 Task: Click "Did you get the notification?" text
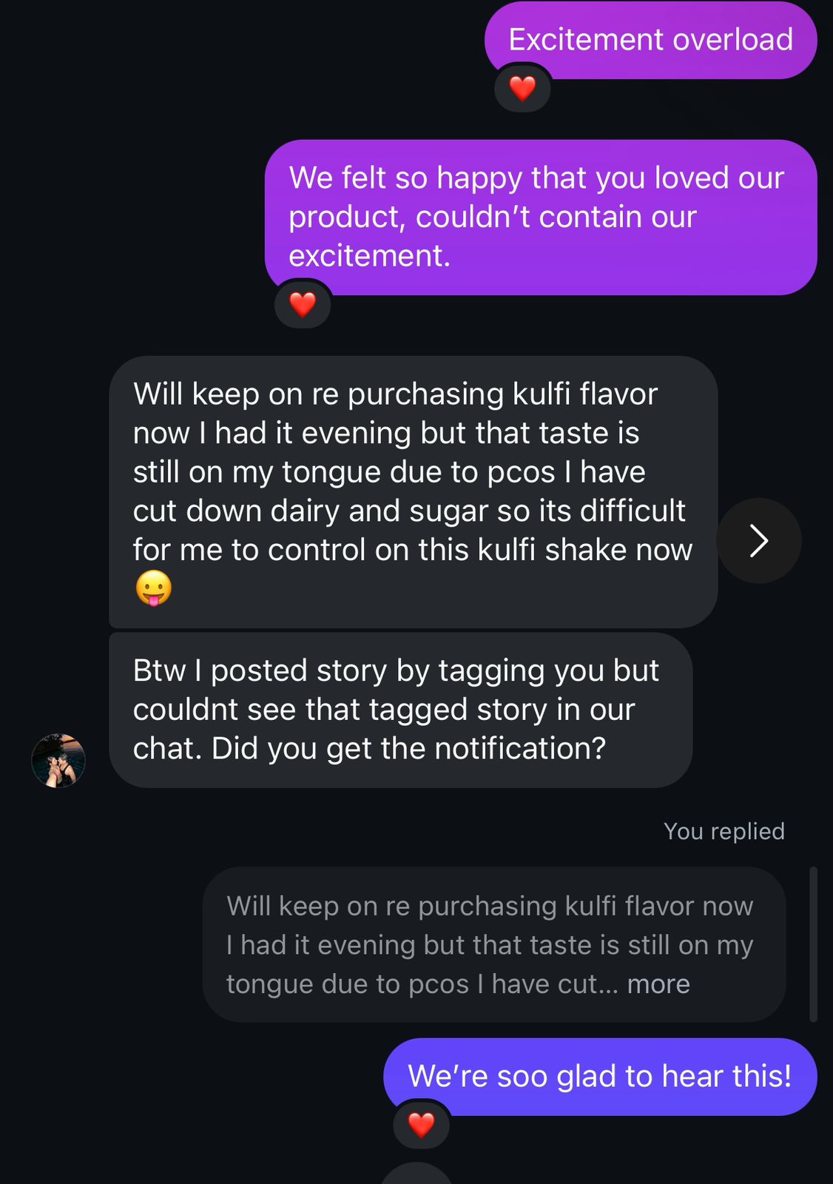tap(408, 748)
